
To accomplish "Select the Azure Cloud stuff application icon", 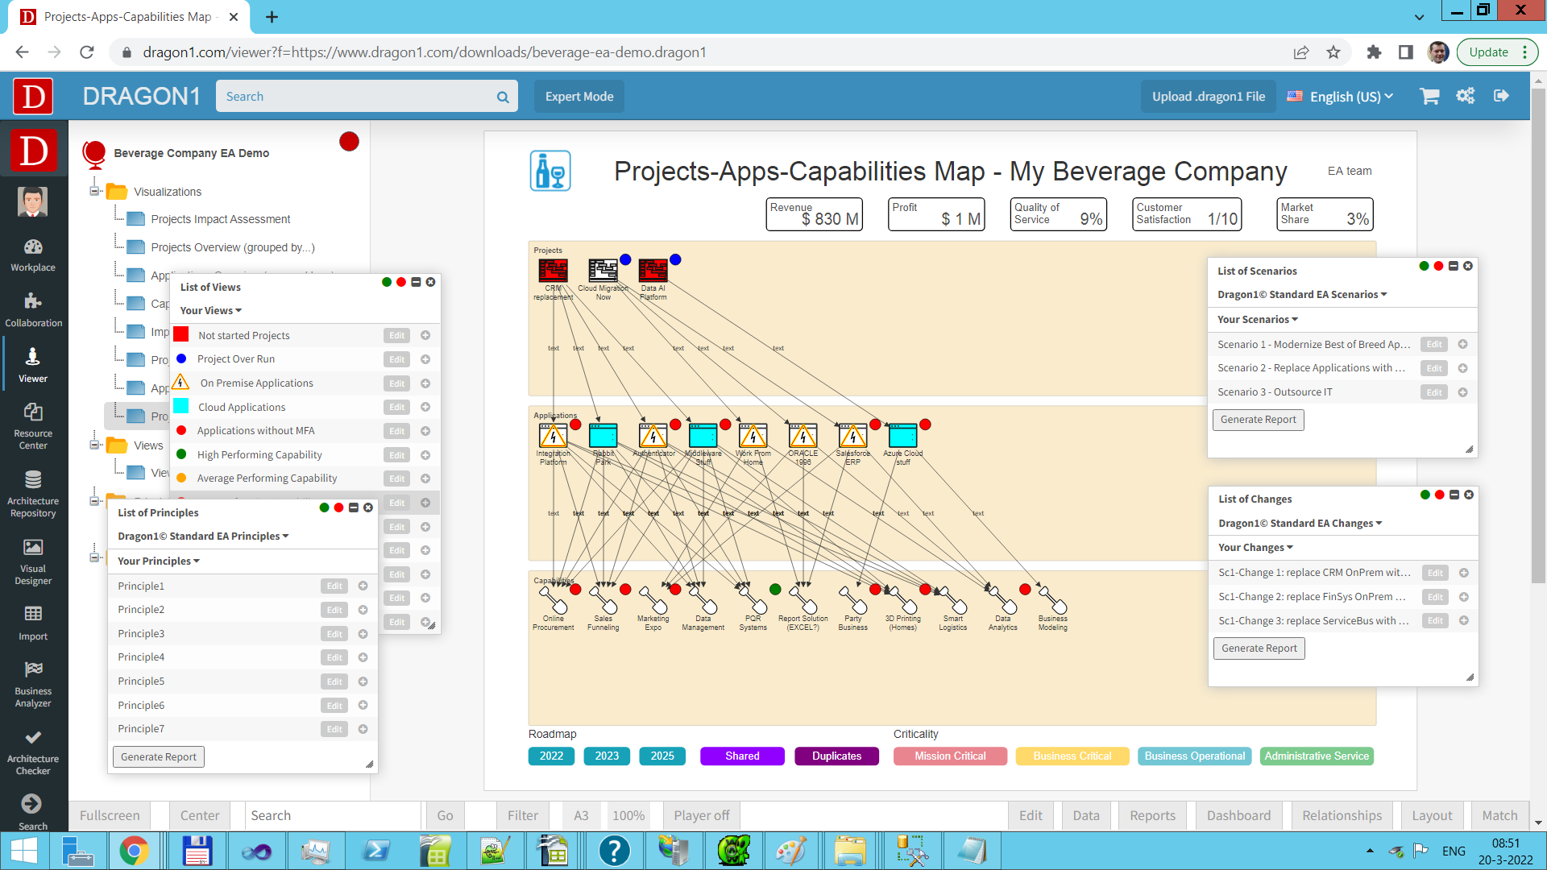I will click(902, 436).
